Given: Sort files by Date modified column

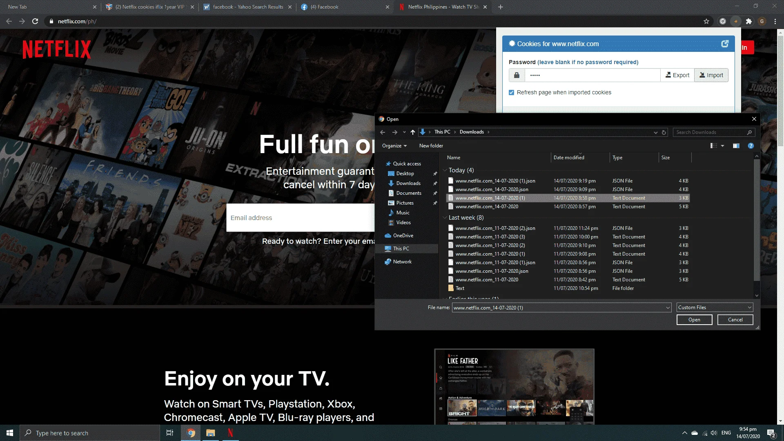Looking at the screenshot, I should click(x=569, y=158).
